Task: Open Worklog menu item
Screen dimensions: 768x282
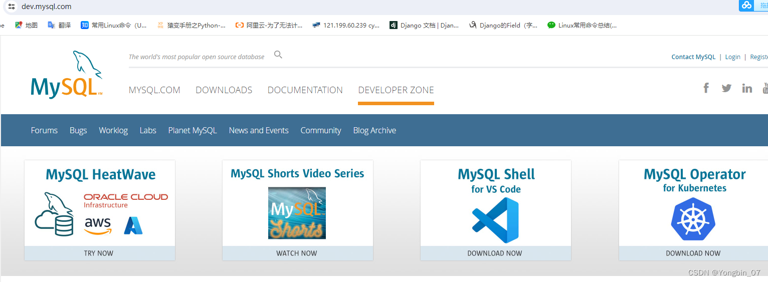Action: [113, 130]
